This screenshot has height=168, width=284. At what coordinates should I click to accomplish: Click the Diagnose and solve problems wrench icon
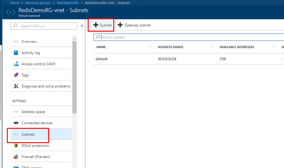(16, 86)
